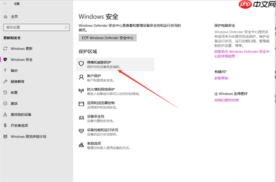This screenshot has height=182, width=276.
Task: Click the wrench icon for 疑难解答
Action: (5, 81)
